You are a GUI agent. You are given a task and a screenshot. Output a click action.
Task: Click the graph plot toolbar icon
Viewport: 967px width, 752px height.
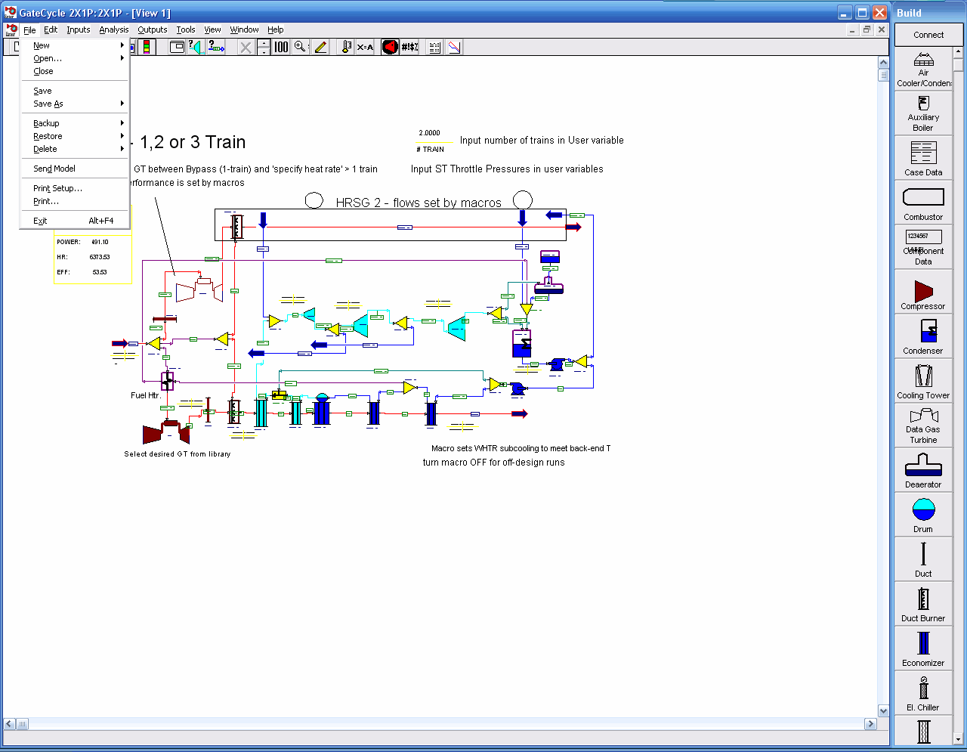(x=453, y=47)
